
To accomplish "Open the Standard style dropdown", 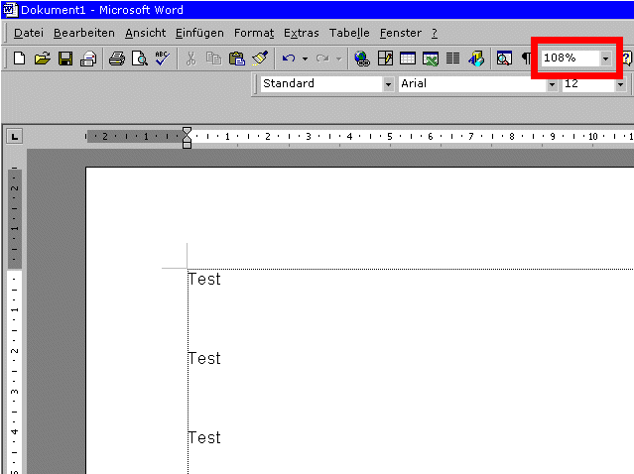I will coord(388,84).
